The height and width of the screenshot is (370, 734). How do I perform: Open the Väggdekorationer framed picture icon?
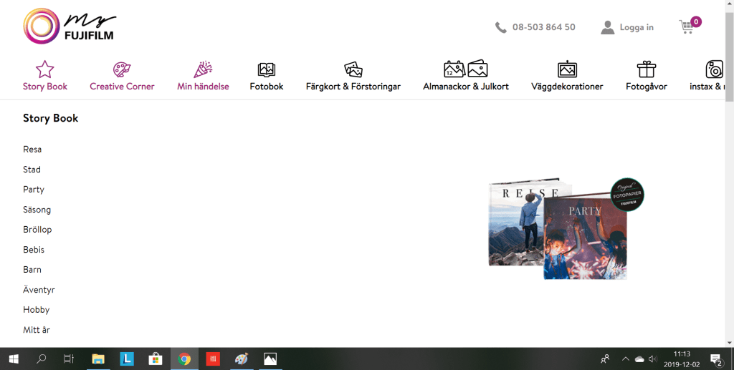point(567,69)
